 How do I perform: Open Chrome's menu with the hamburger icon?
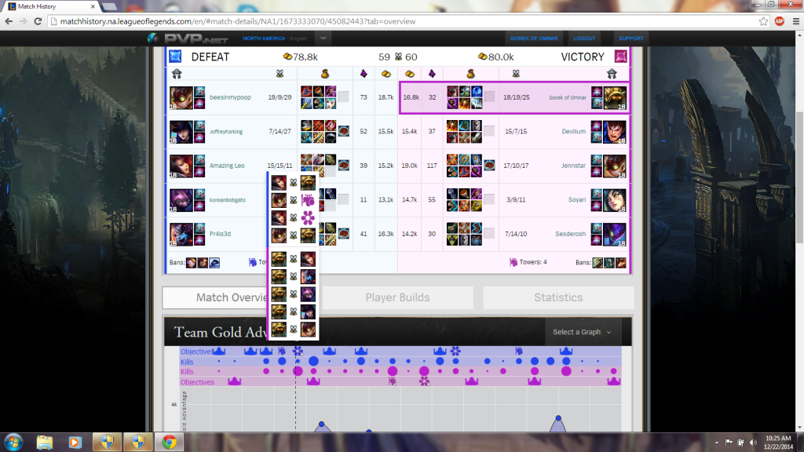795,21
